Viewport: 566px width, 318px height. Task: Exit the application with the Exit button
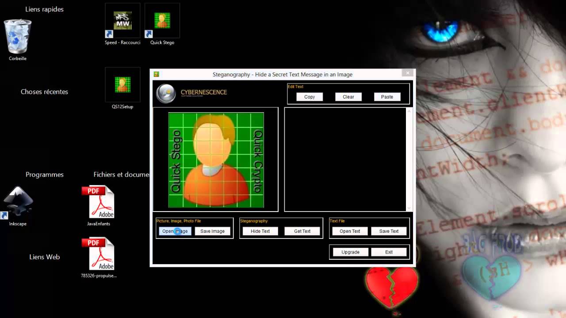click(x=389, y=252)
